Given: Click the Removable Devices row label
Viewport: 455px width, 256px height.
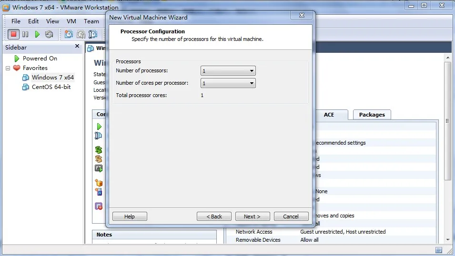Looking at the screenshot, I should point(258,240).
